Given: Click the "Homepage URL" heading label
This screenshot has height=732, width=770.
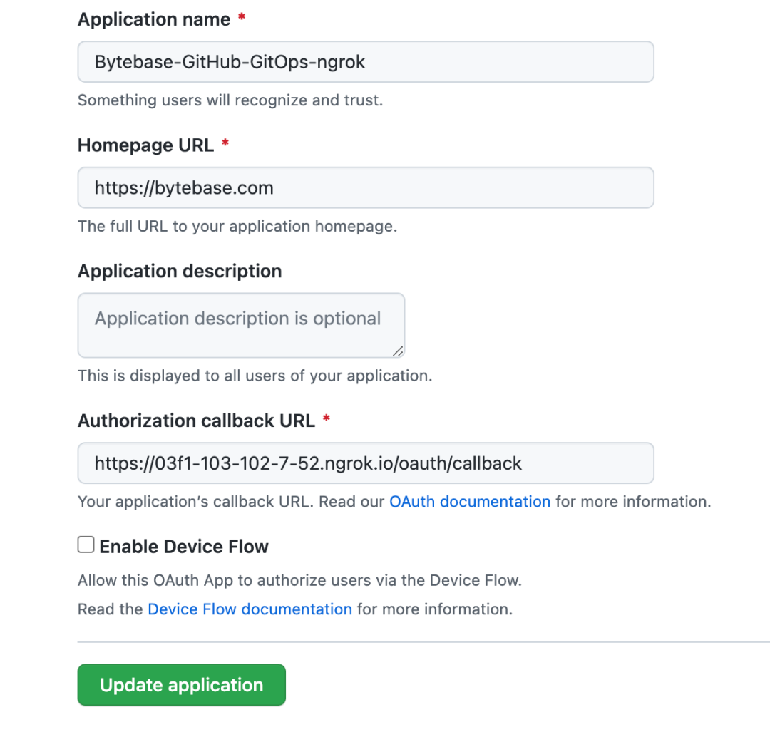Looking at the screenshot, I should click(145, 145).
